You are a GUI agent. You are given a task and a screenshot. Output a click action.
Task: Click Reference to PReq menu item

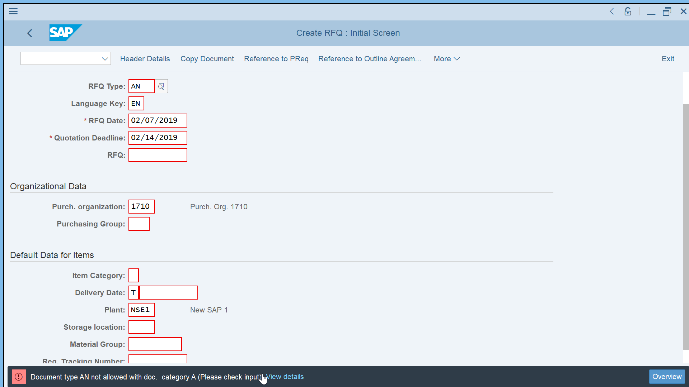coord(276,59)
